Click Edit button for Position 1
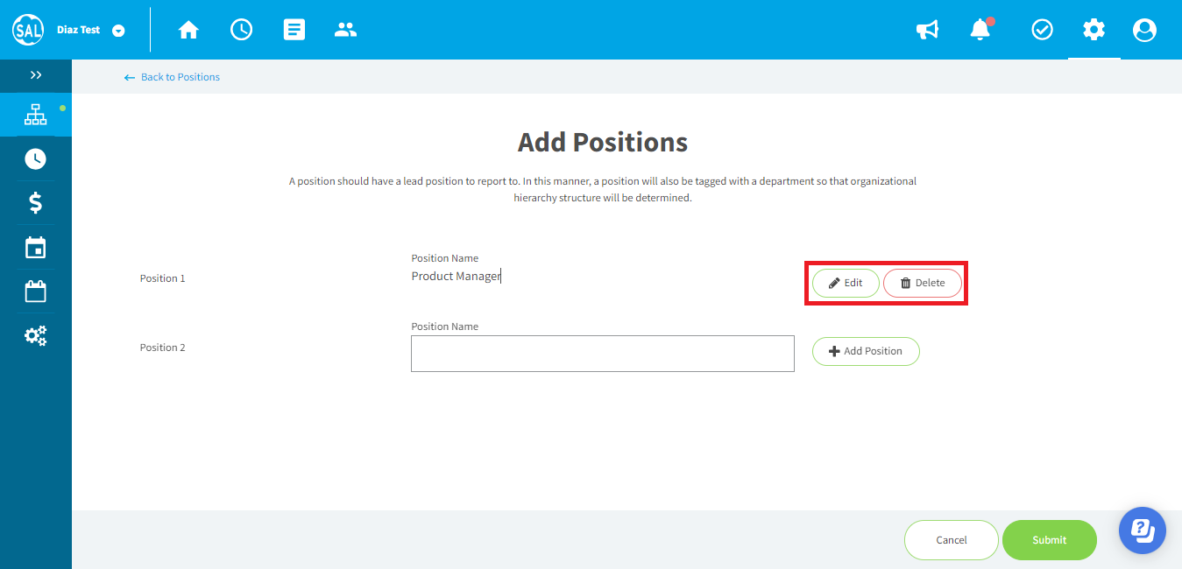 coord(846,283)
